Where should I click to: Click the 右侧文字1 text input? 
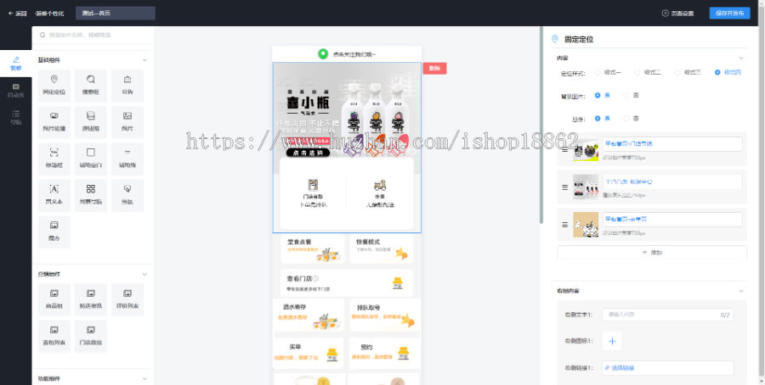pos(667,315)
